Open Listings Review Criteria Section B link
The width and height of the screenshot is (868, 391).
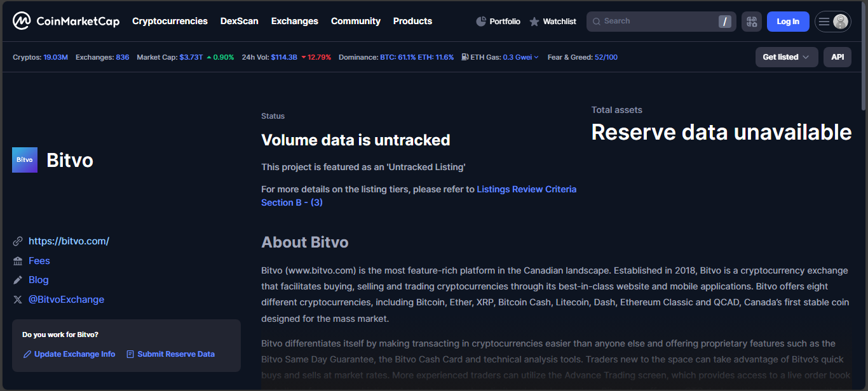419,196
